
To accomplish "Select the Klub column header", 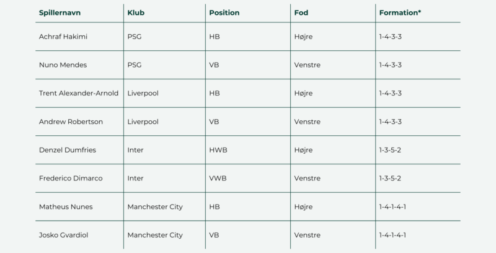I will click(137, 12).
